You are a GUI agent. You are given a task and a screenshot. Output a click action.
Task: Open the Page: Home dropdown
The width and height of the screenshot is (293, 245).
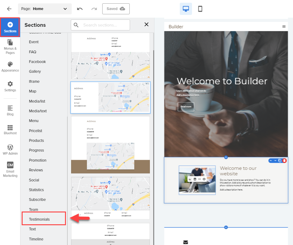(45, 9)
